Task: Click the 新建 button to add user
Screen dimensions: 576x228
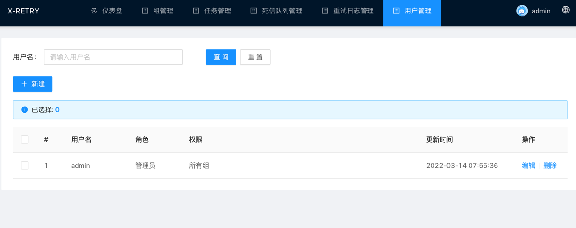Action: (x=33, y=84)
